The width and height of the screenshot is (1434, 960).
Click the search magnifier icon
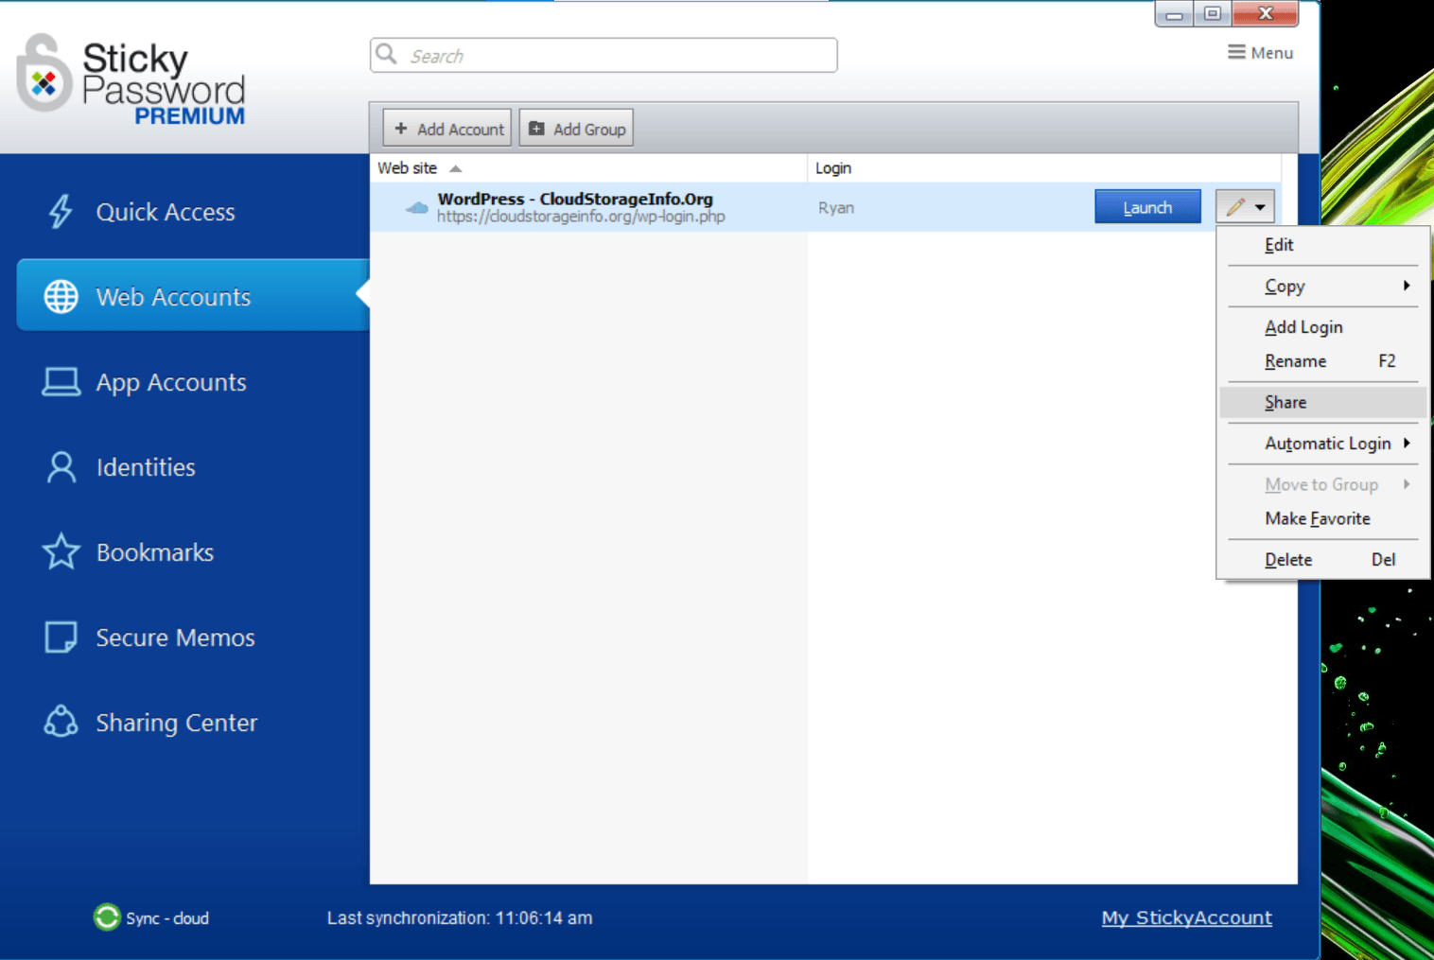[386, 54]
